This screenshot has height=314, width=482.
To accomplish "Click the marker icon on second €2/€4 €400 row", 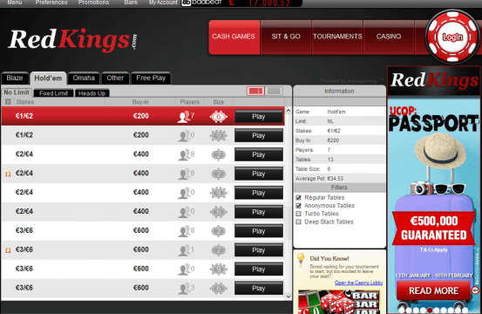I will 9,174.
